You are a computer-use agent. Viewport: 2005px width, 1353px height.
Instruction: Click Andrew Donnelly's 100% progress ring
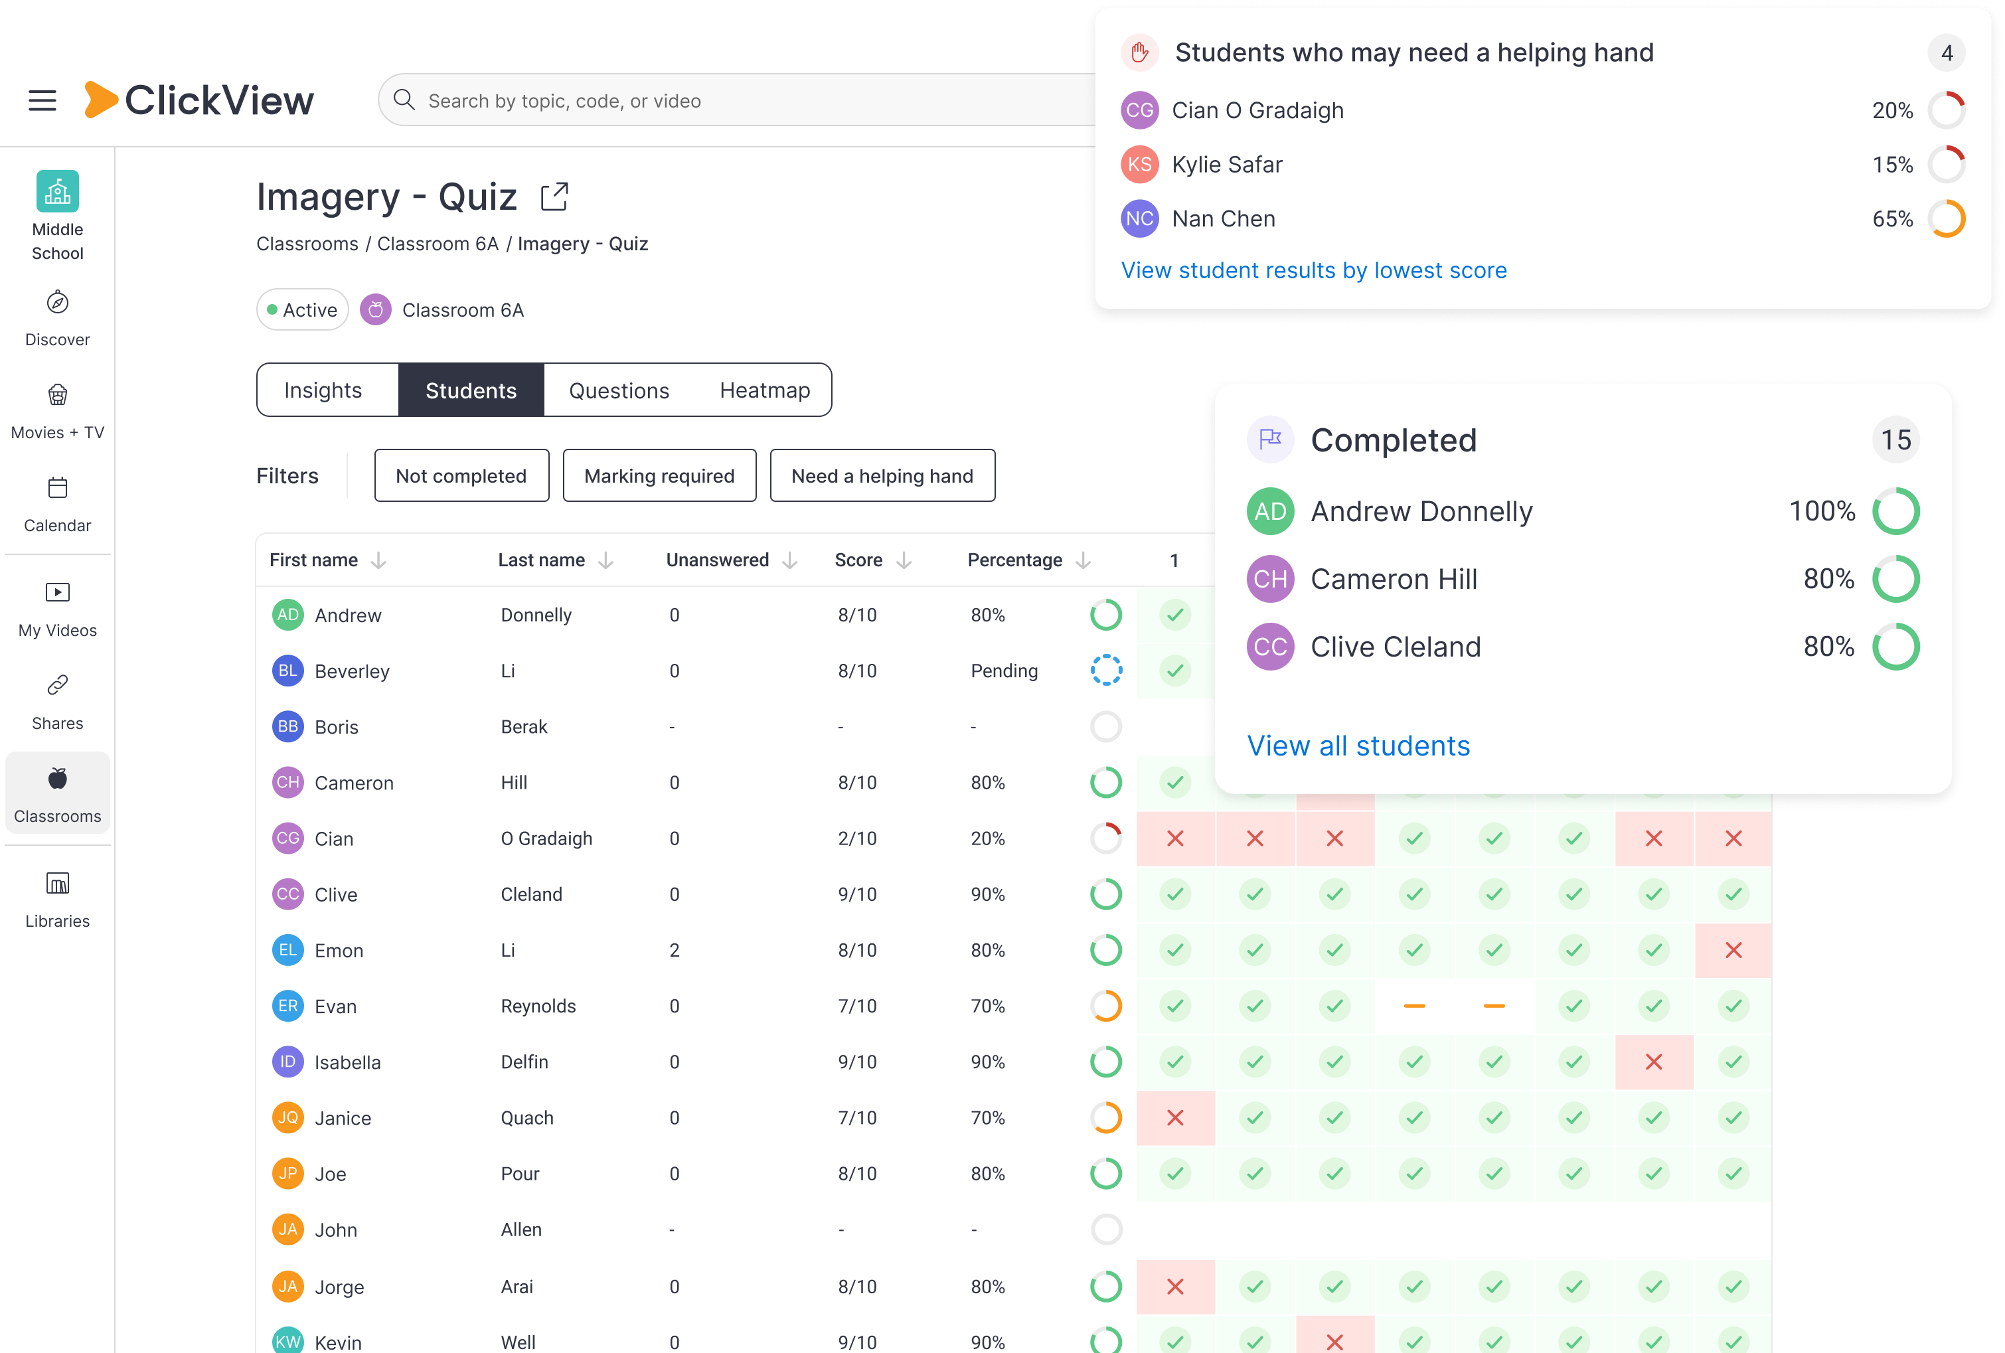coord(1895,511)
